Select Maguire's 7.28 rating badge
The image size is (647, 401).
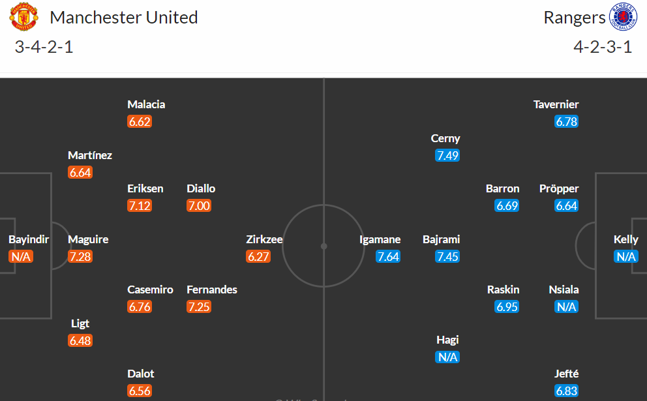(80, 257)
